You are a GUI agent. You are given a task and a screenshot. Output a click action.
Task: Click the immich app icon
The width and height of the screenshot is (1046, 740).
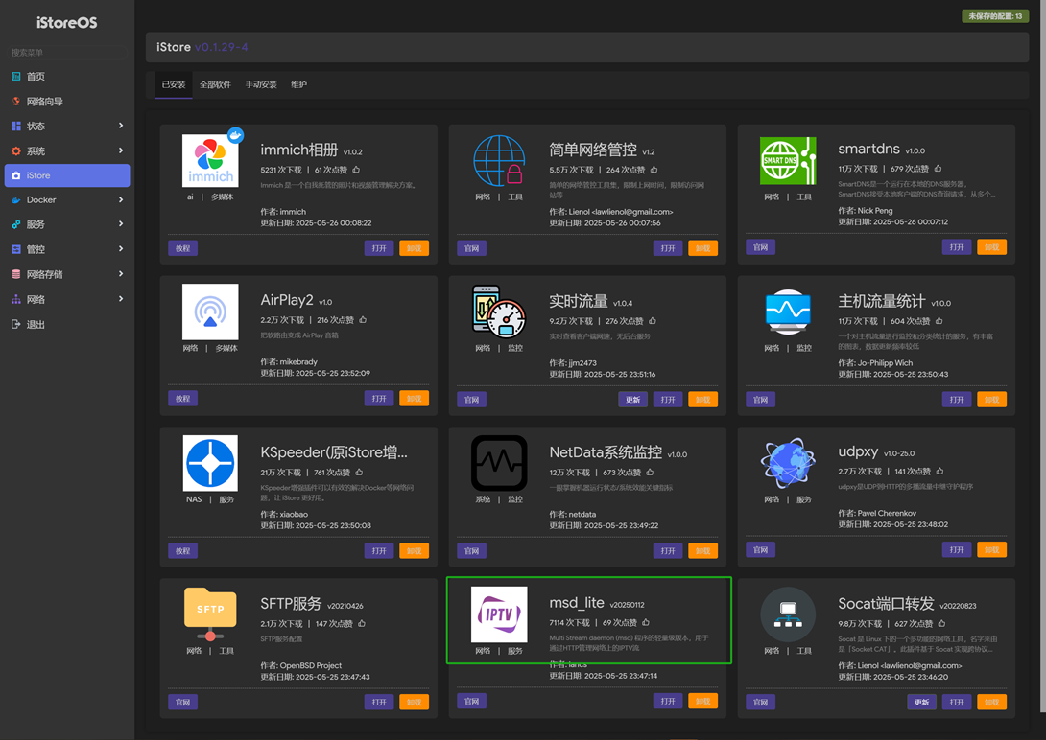click(x=210, y=160)
